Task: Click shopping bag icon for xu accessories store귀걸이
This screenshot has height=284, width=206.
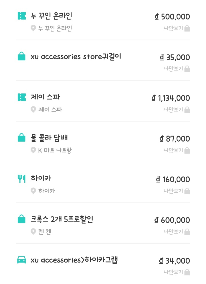Action: click(22, 56)
